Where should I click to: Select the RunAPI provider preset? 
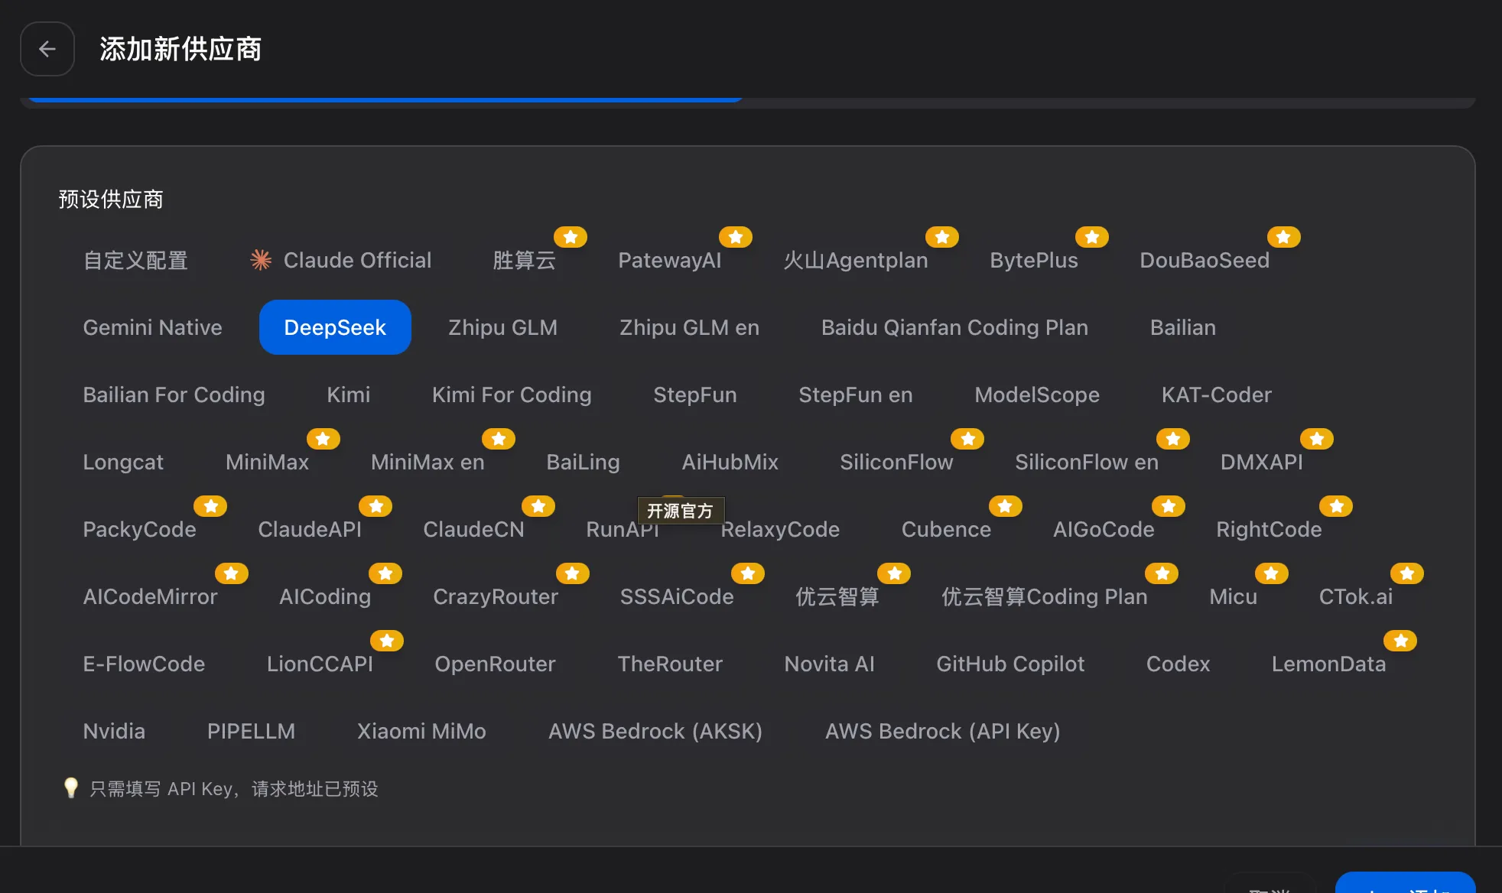623,529
